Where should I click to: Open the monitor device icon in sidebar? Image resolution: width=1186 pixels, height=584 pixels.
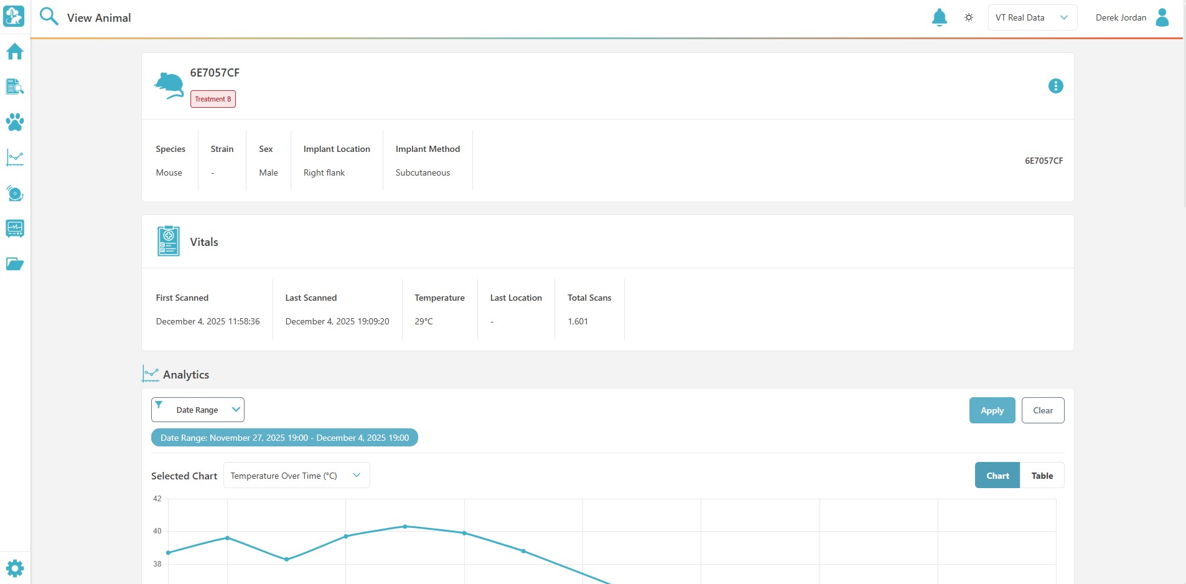tap(15, 228)
